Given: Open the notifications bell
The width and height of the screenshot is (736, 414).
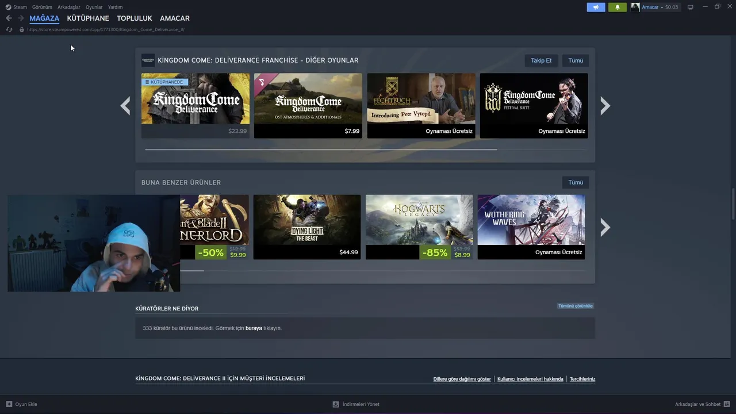Looking at the screenshot, I should pos(618,7).
